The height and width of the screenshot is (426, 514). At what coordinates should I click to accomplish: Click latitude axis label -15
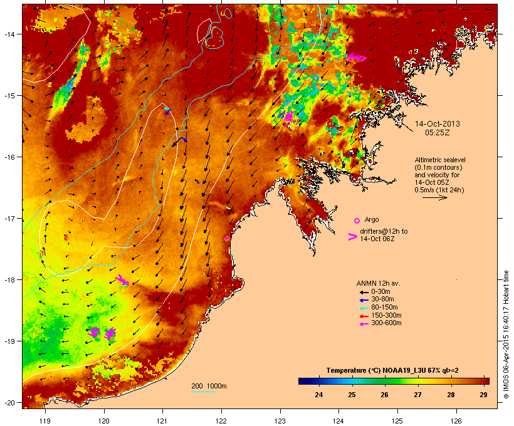[x=9, y=96]
